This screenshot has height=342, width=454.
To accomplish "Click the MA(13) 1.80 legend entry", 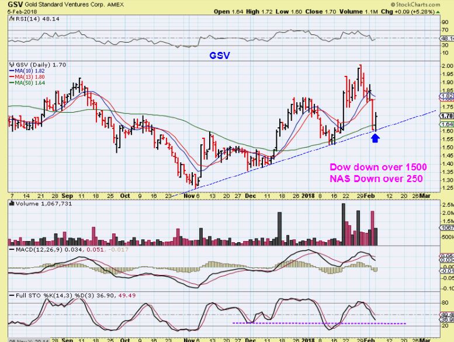I will click(27, 77).
